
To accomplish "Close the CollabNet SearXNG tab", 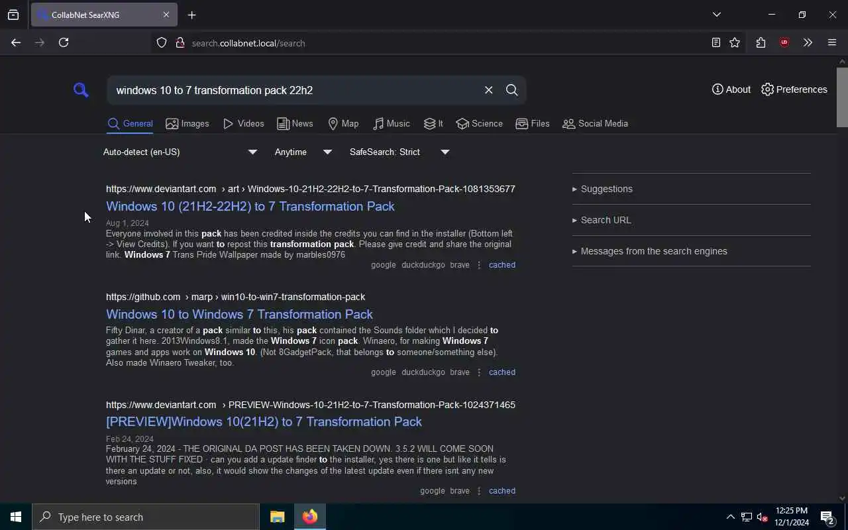I will 166,15.
